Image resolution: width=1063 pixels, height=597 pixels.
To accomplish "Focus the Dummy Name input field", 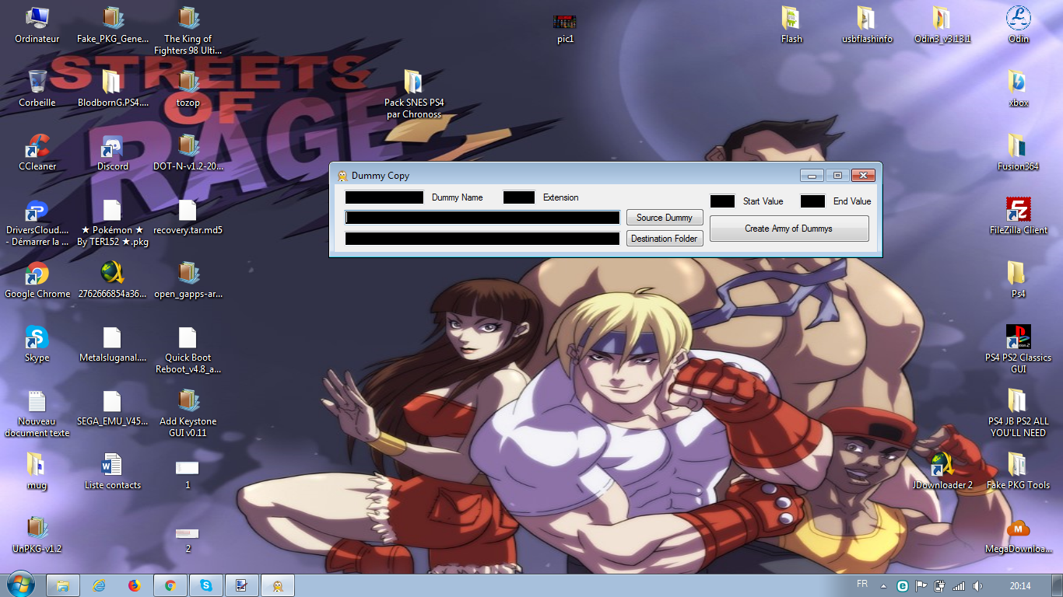I will (x=384, y=197).
